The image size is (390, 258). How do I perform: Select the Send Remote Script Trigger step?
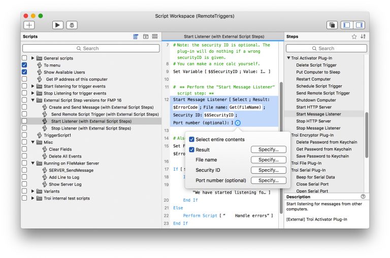point(323,93)
